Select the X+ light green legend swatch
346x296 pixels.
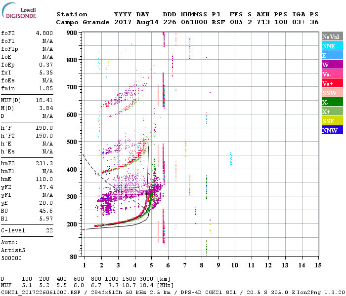point(332,111)
